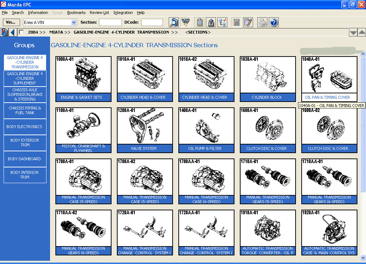366x264 pixels.
Task: Open the blue help question icon
Action: pyautogui.click(x=274, y=23)
